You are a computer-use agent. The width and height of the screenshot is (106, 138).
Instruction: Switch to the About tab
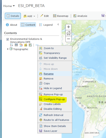pos(11,25)
